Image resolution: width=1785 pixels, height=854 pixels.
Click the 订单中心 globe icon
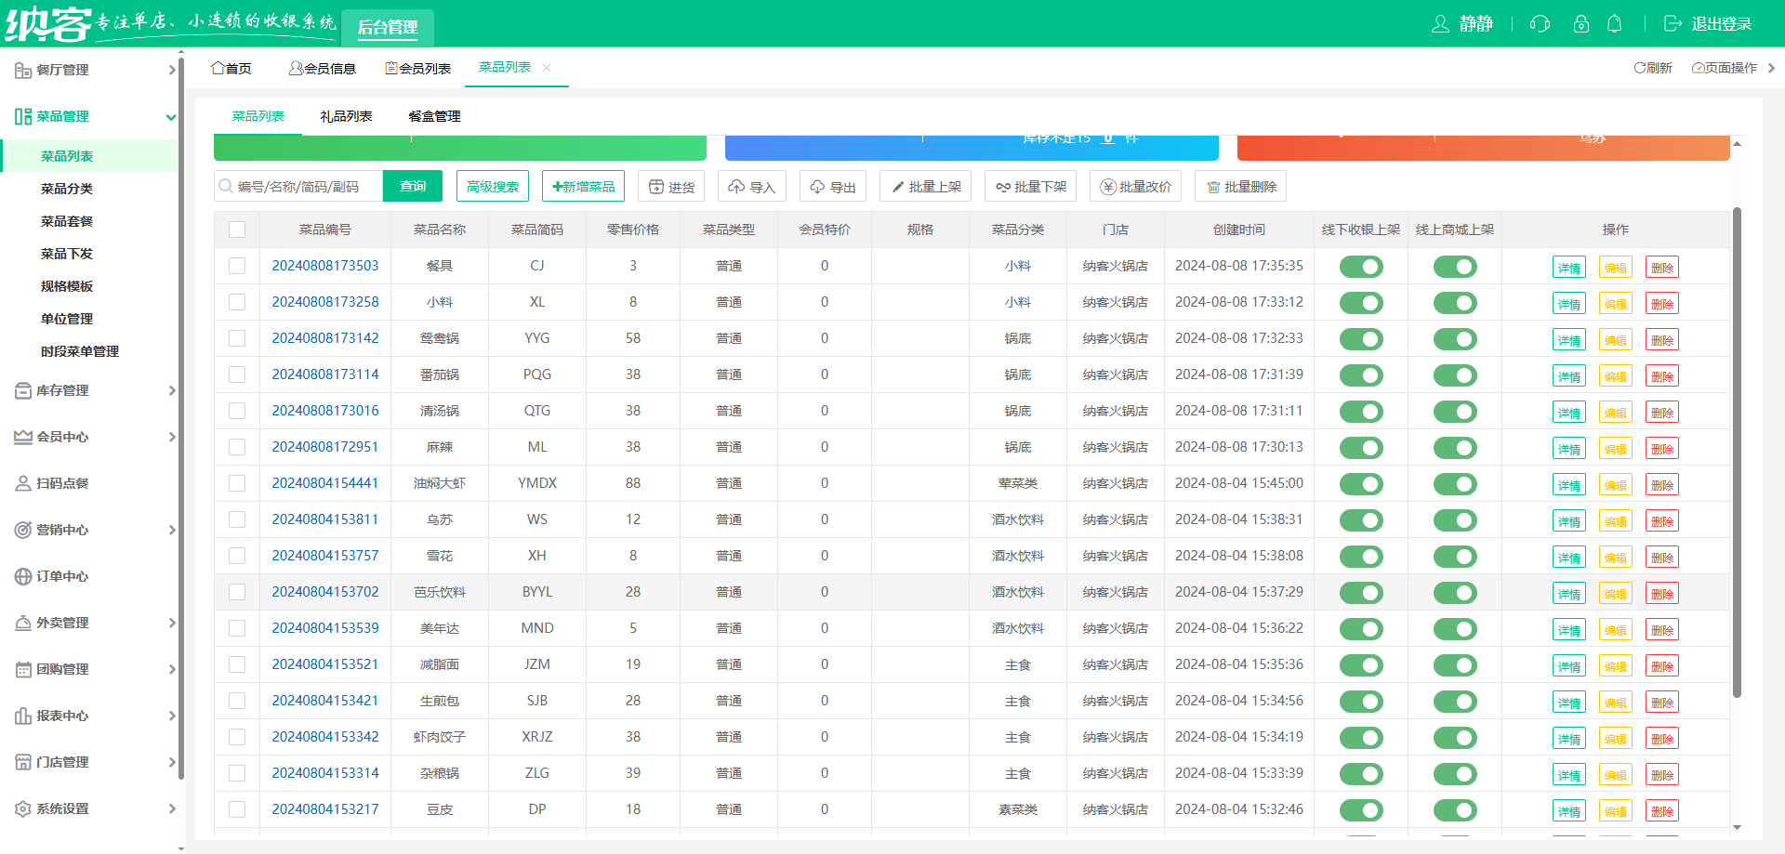click(23, 576)
